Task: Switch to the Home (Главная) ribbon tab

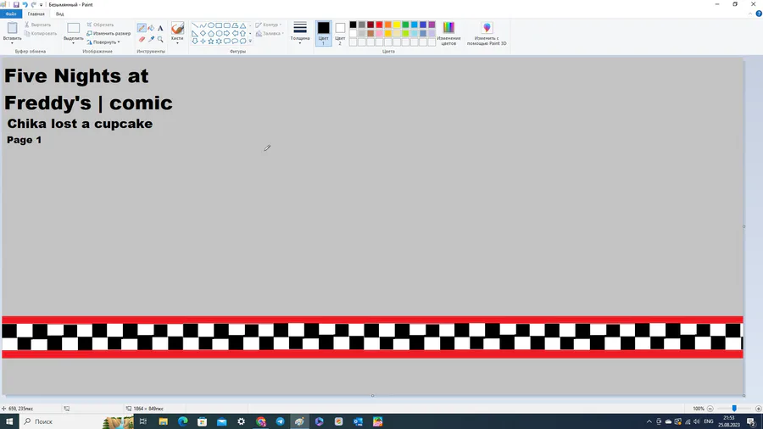Action: 36,14
